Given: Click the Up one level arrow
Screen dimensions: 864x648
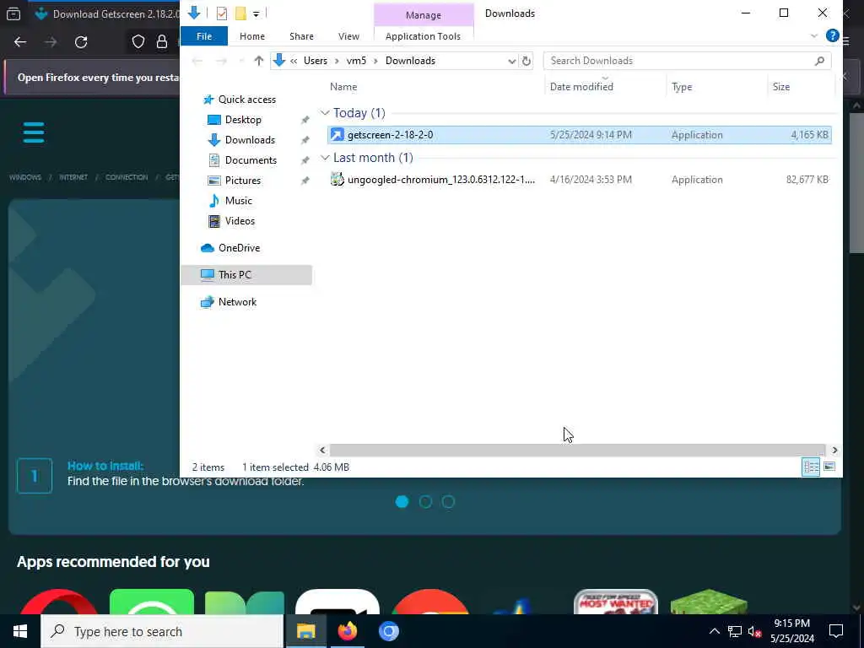Looking at the screenshot, I should coord(258,61).
